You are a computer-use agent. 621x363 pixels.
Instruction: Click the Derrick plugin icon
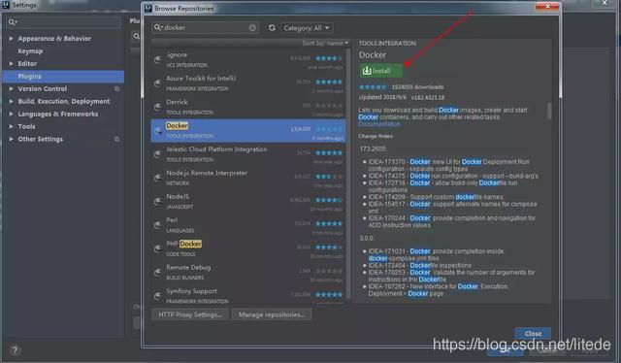tap(157, 107)
